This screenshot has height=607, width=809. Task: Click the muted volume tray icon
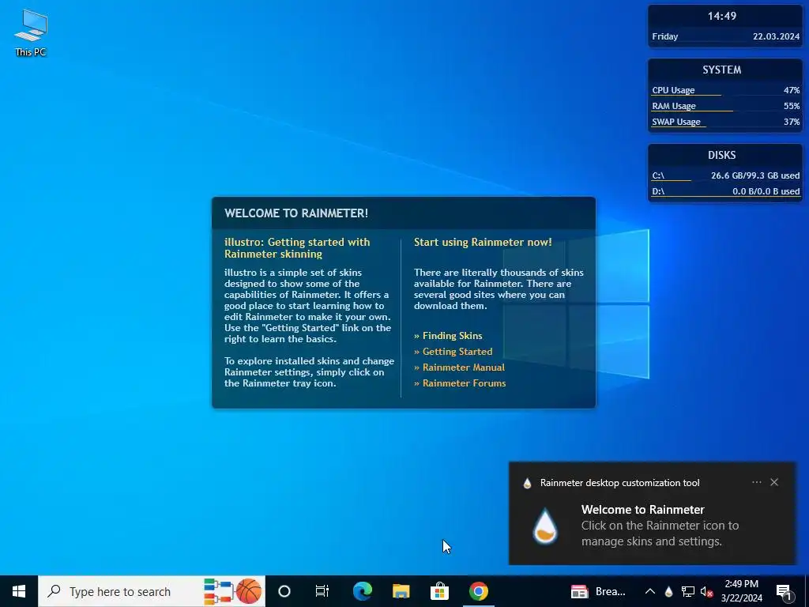[706, 591]
